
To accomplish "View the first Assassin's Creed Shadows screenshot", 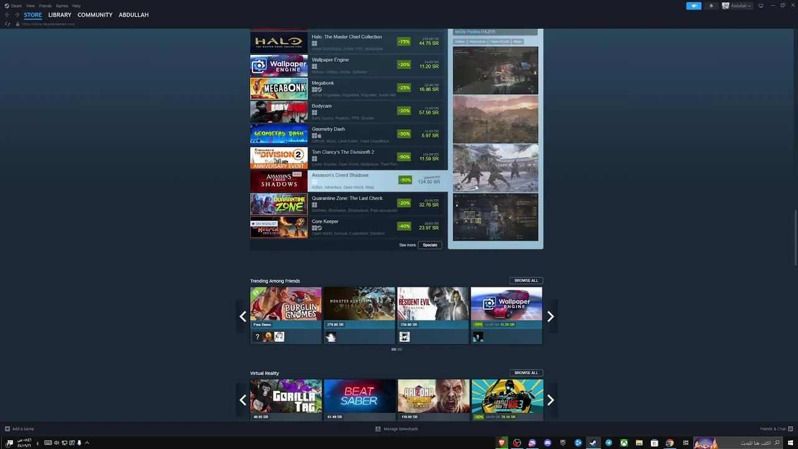I will (496, 70).
